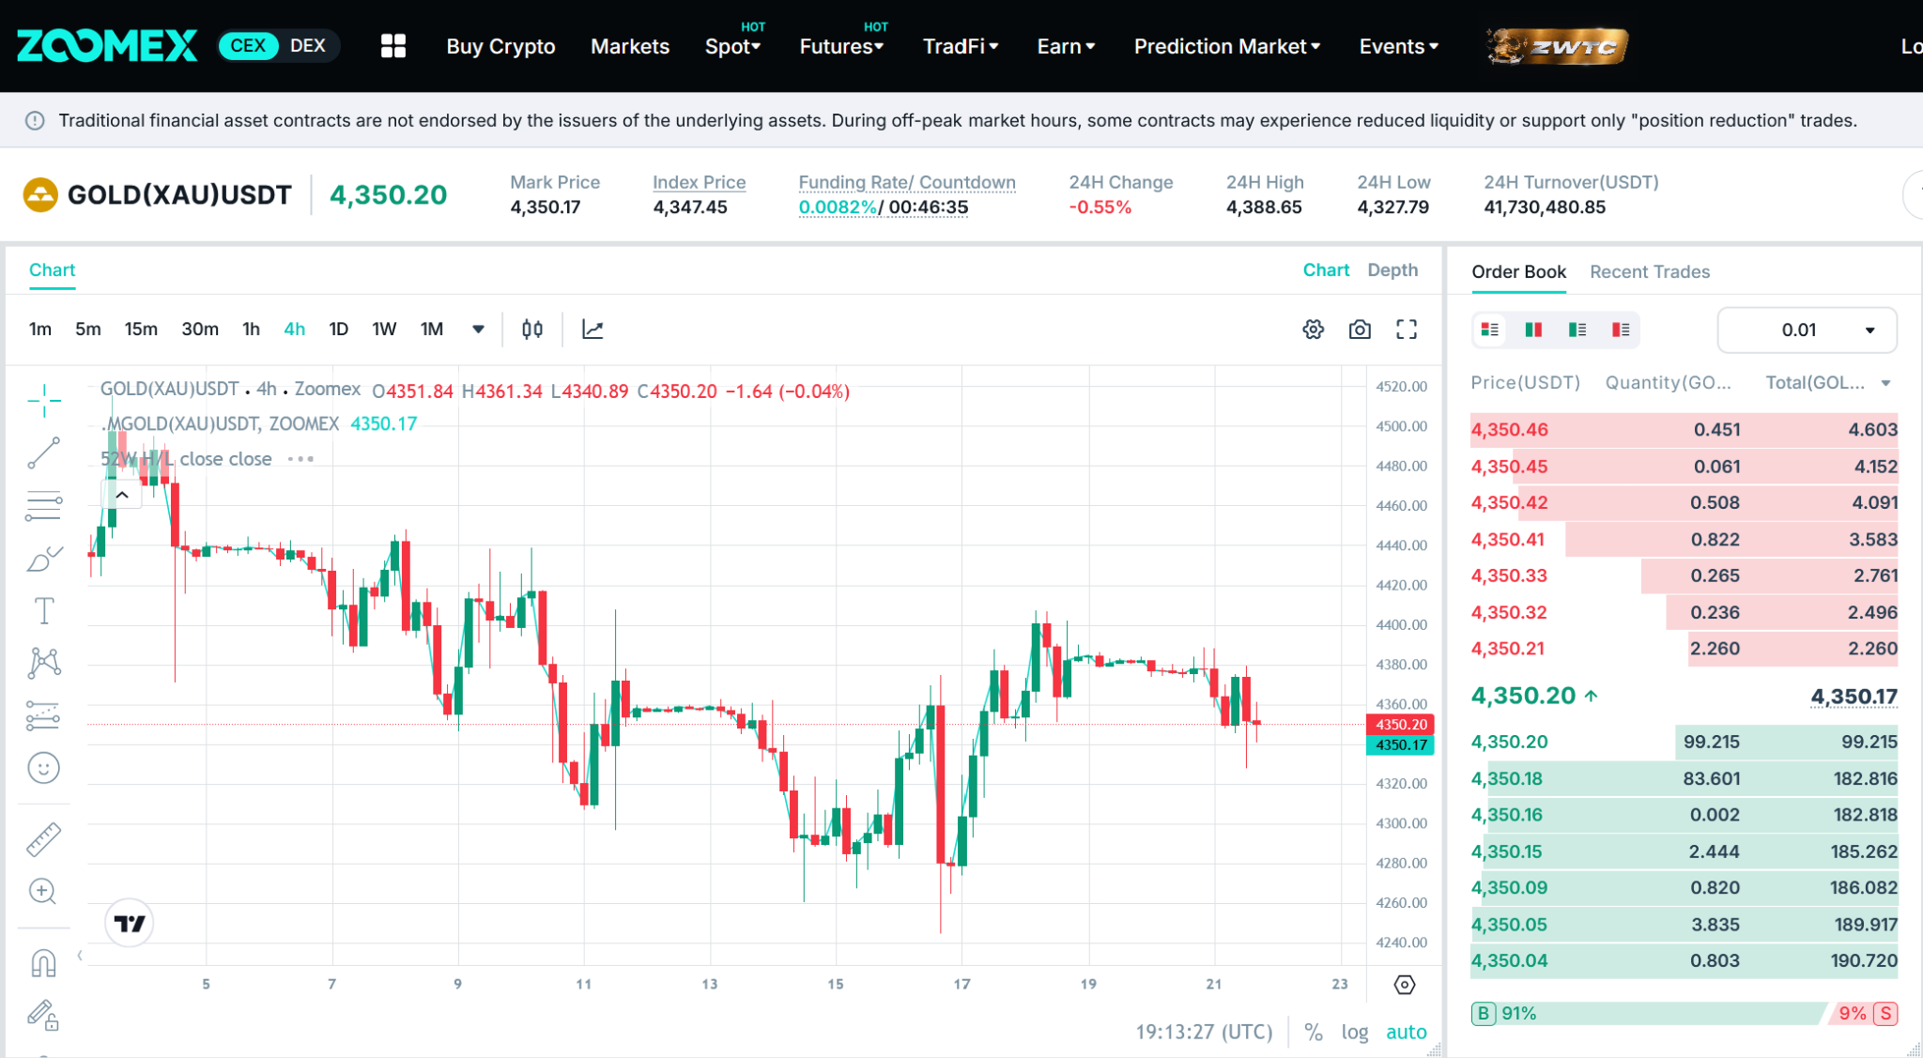Toggle auto scale on chart
The height and width of the screenshot is (1058, 1923).
tap(1406, 1033)
